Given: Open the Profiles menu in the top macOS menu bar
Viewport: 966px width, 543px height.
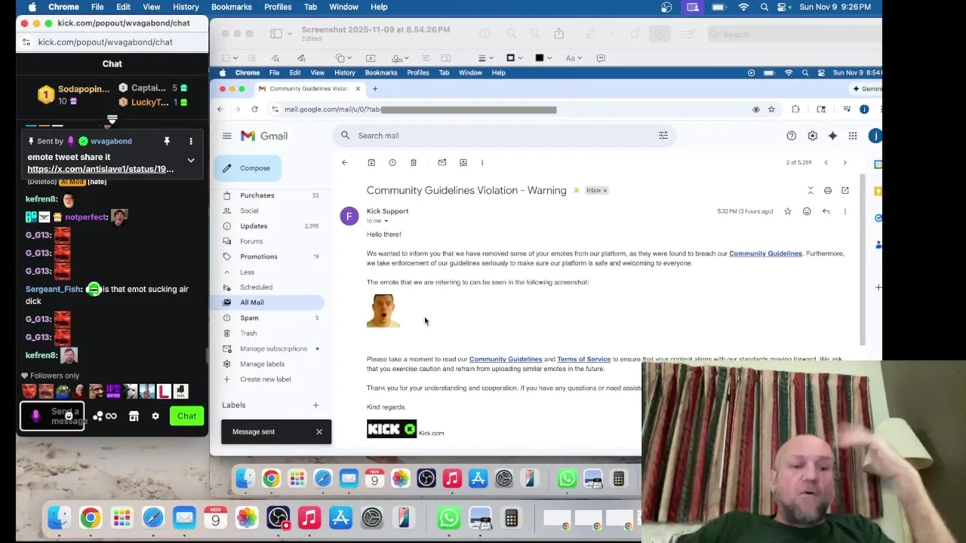Looking at the screenshot, I should tap(278, 7).
